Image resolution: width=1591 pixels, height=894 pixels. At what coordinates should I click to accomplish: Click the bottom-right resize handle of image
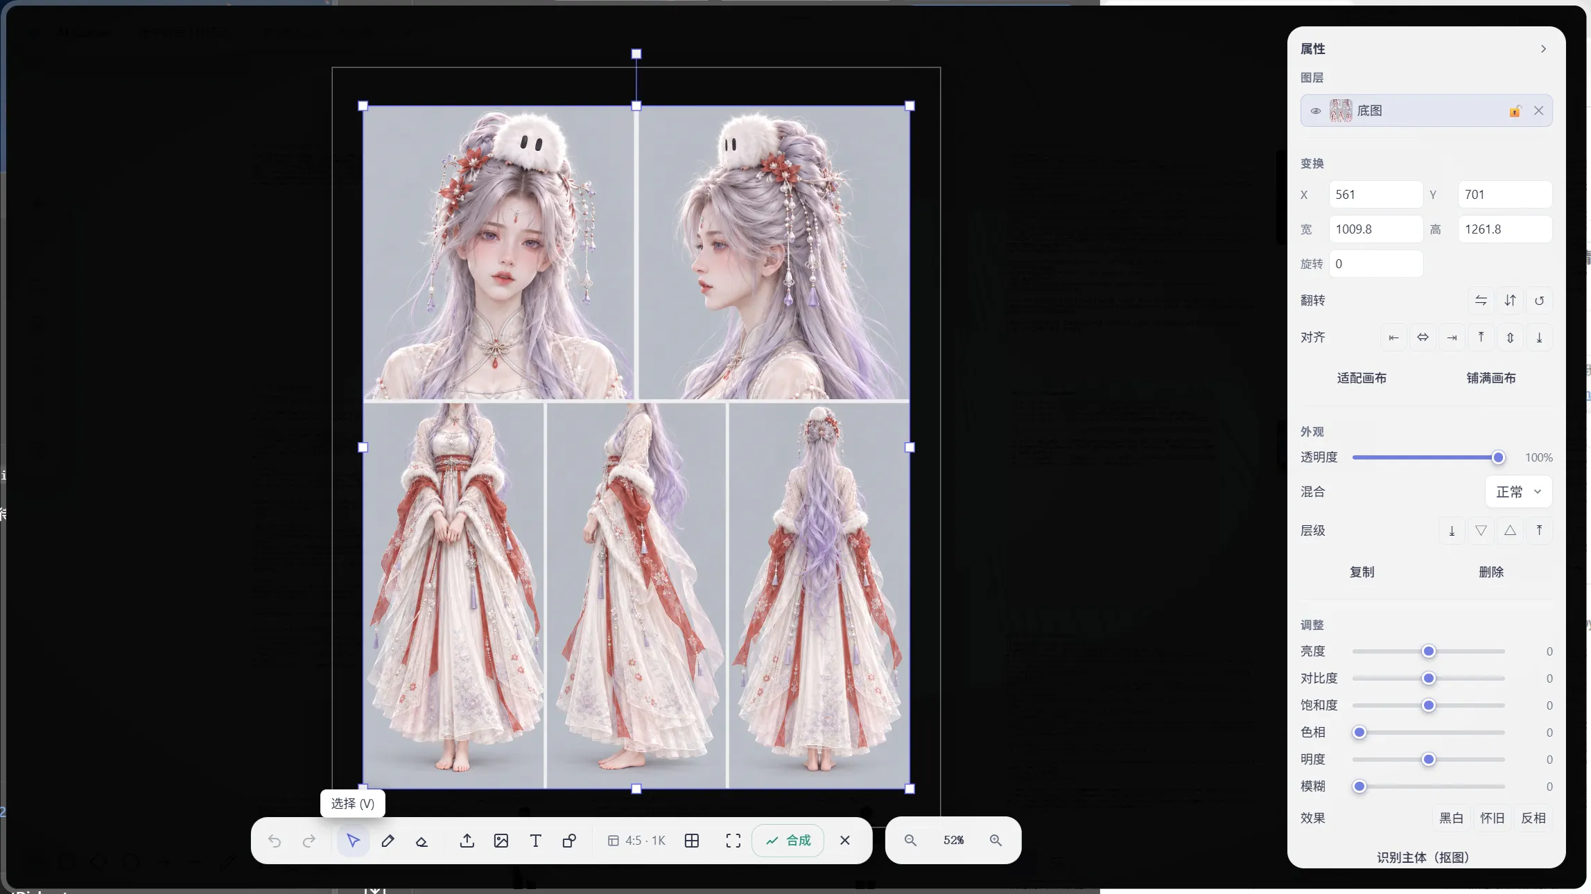click(x=910, y=789)
